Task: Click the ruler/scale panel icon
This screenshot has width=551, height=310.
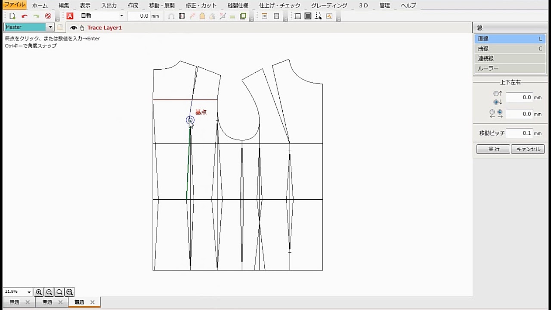Action: click(x=264, y=16)
